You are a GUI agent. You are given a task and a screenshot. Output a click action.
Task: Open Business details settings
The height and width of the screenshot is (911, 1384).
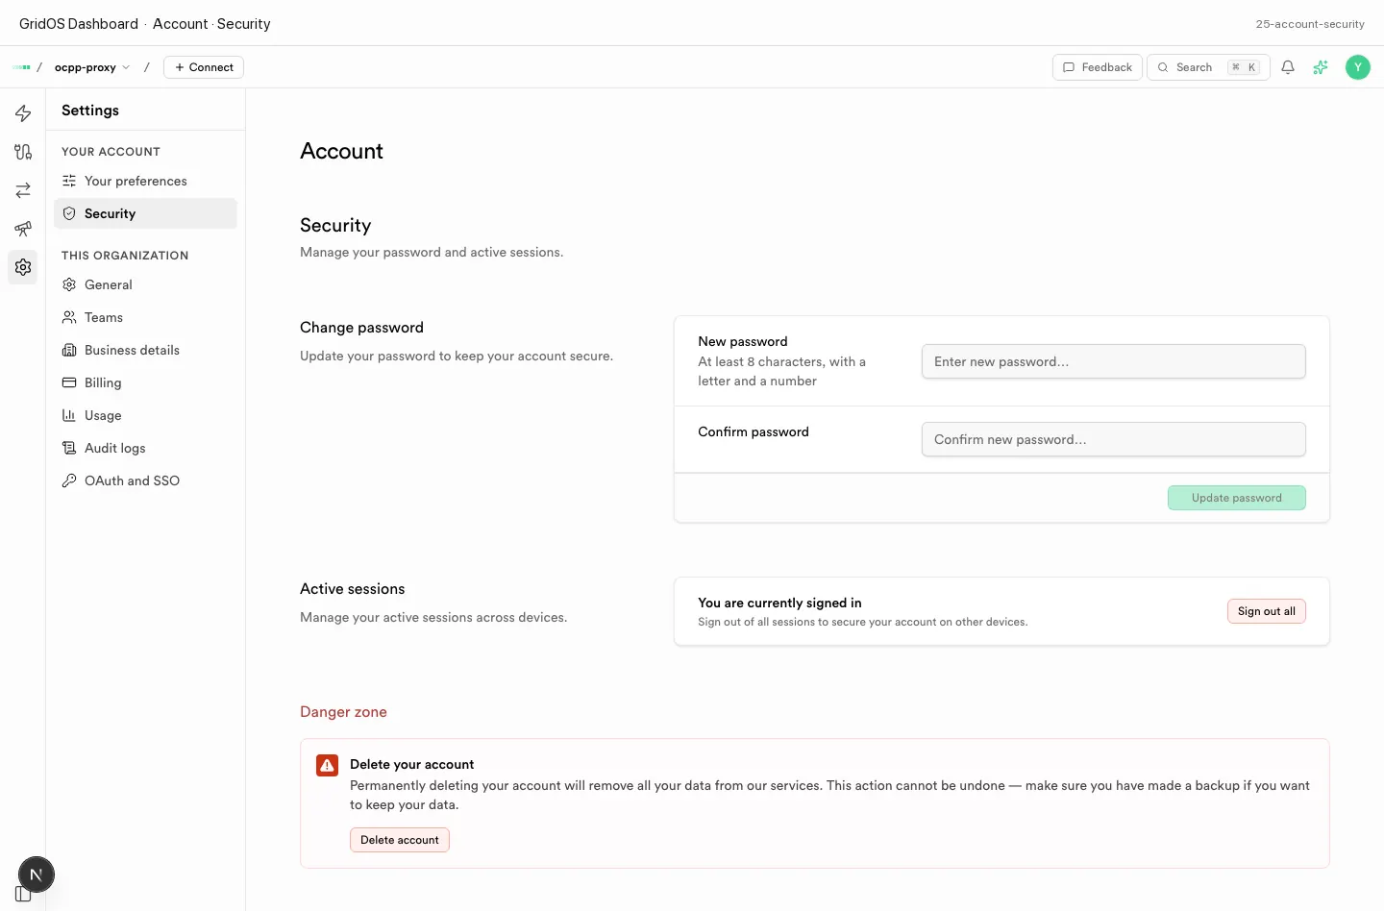(145, 350)
